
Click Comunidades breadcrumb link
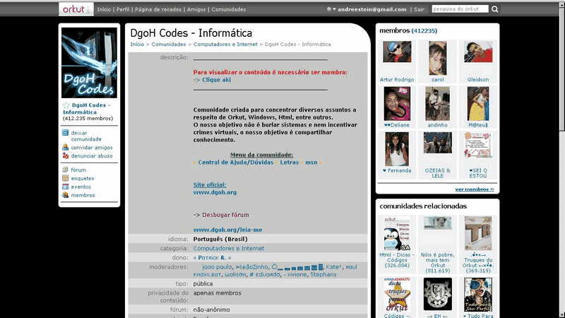coord(169,45)
